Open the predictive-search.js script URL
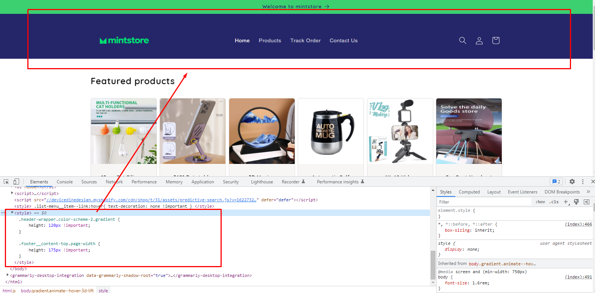 coord(151,200)
